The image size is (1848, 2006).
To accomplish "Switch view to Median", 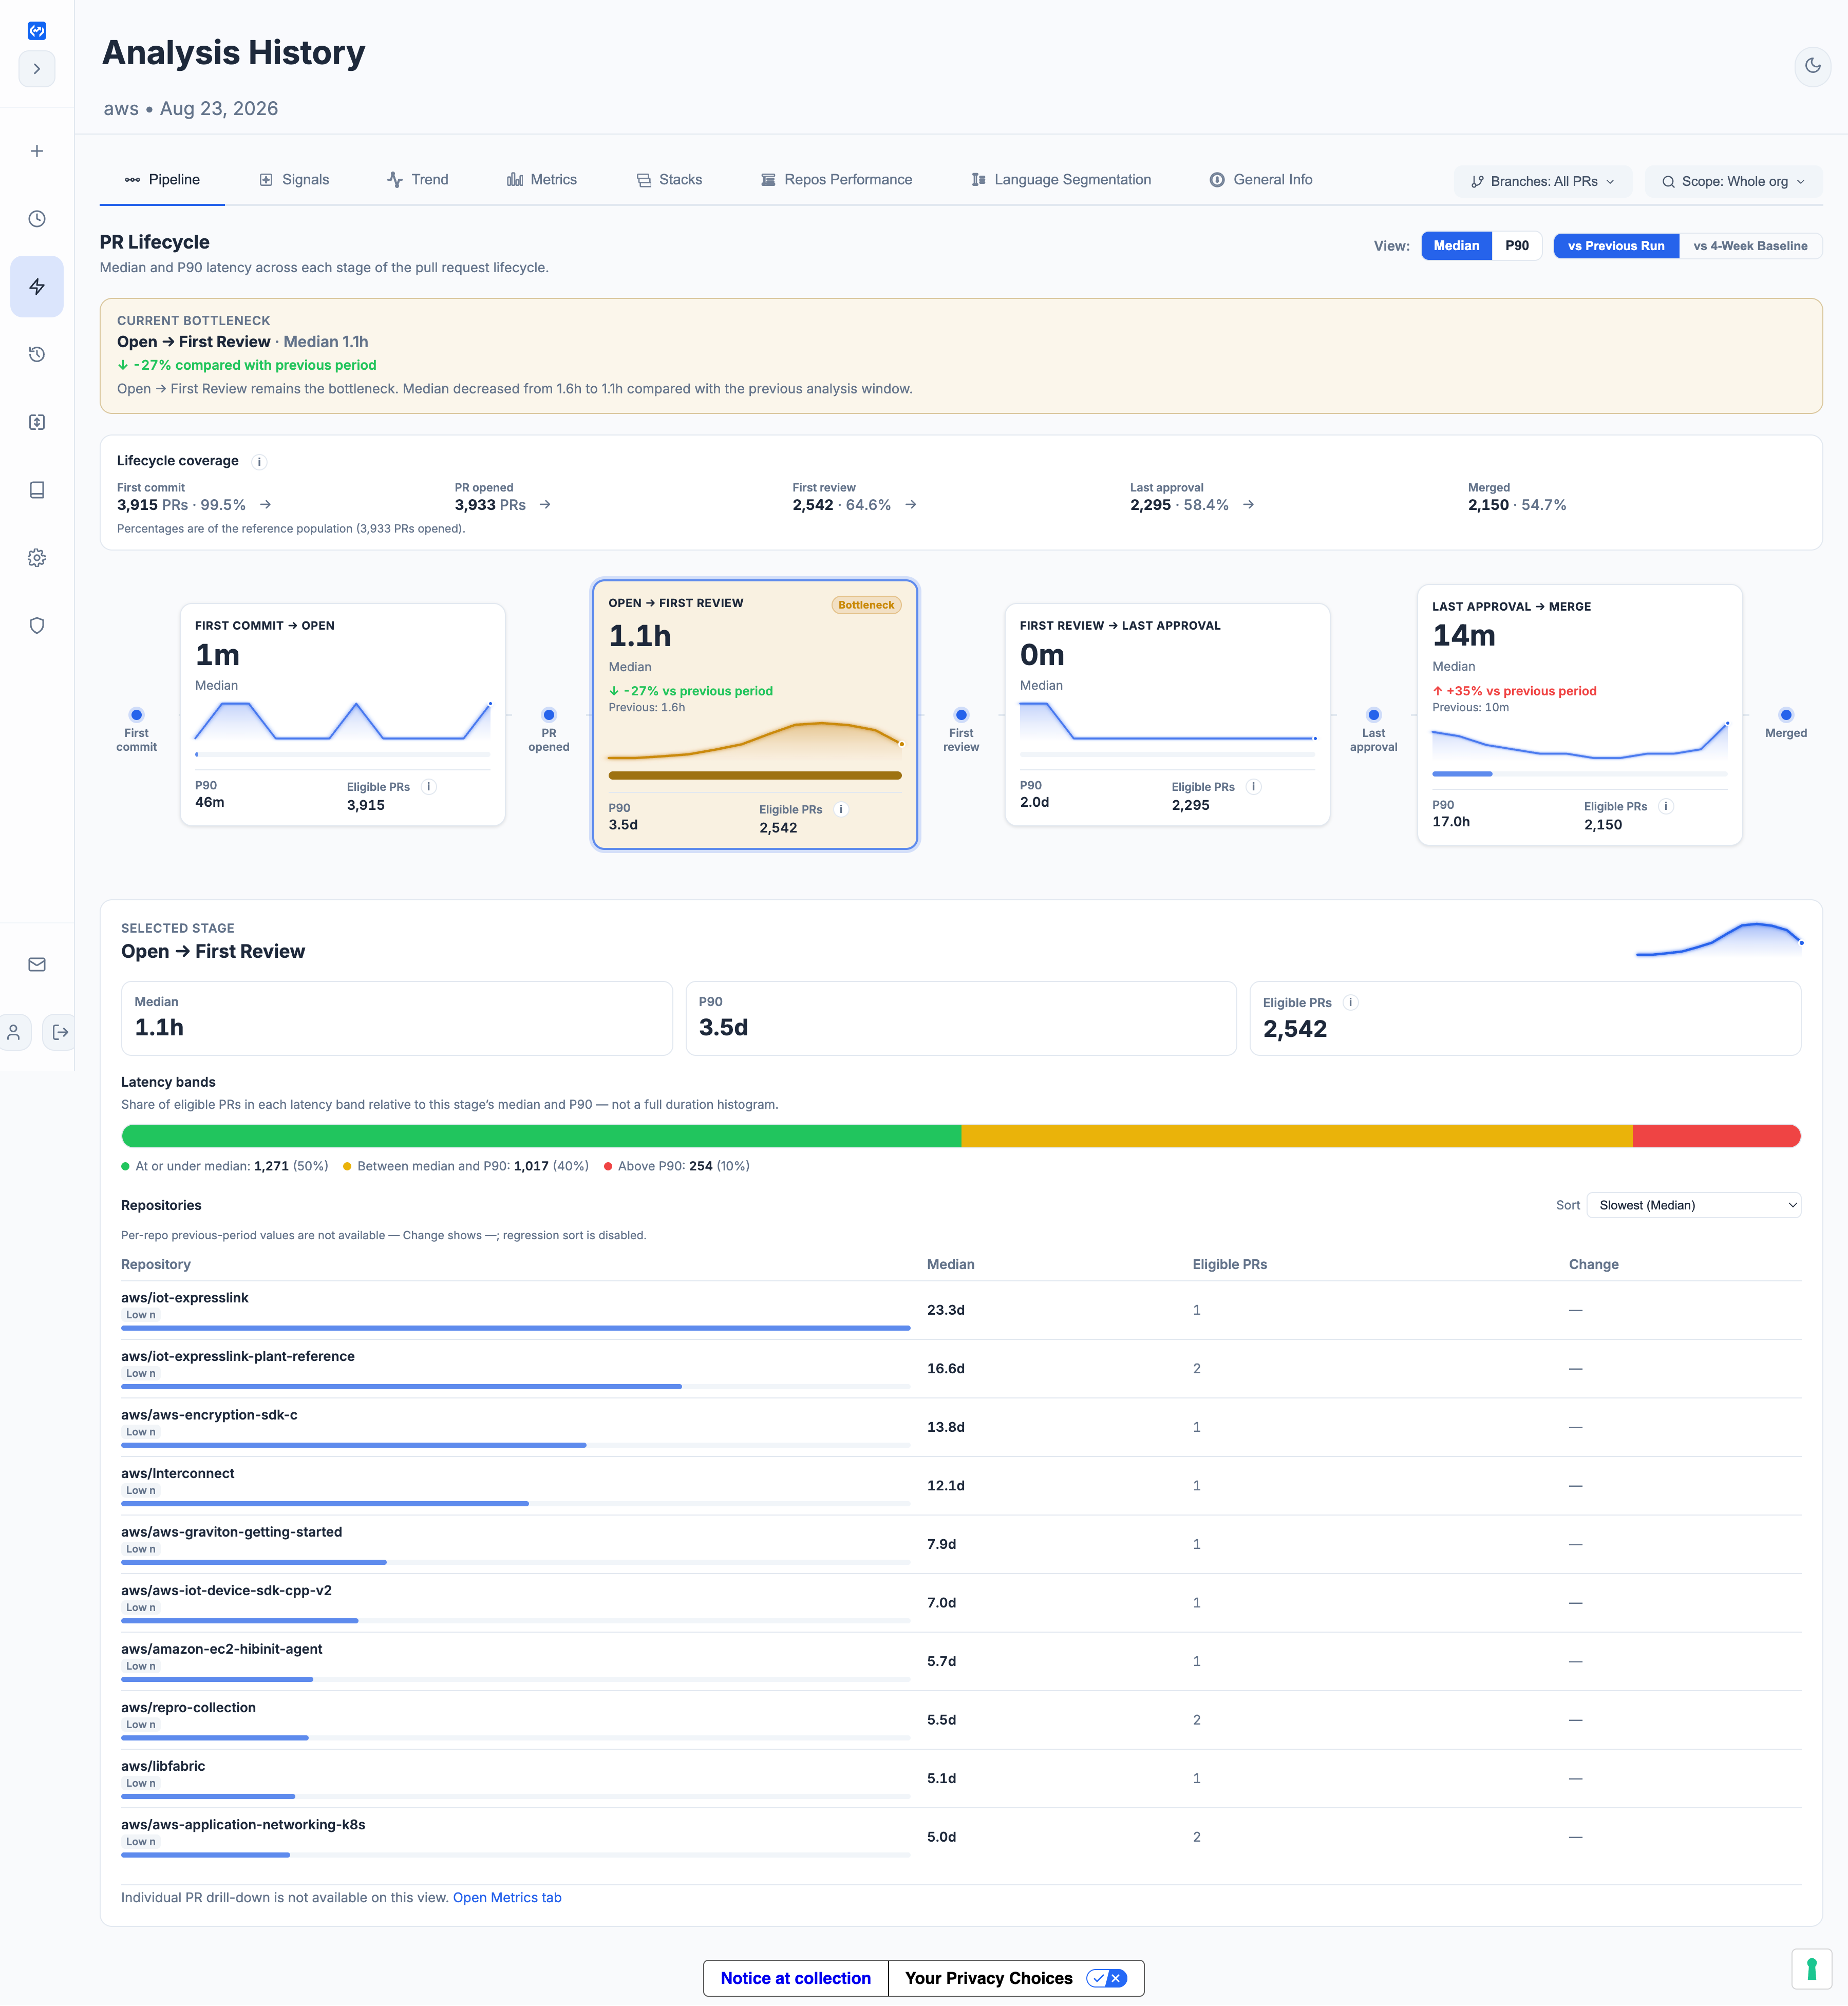I will (1456, 246).
